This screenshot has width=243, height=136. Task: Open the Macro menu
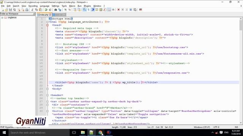[72, 6]
